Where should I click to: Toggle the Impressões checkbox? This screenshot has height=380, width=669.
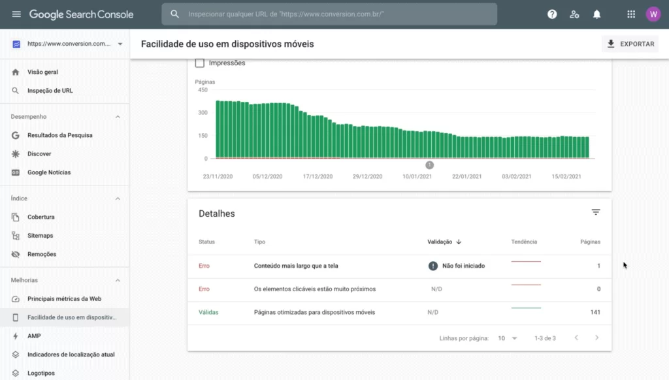coord(200,63)
